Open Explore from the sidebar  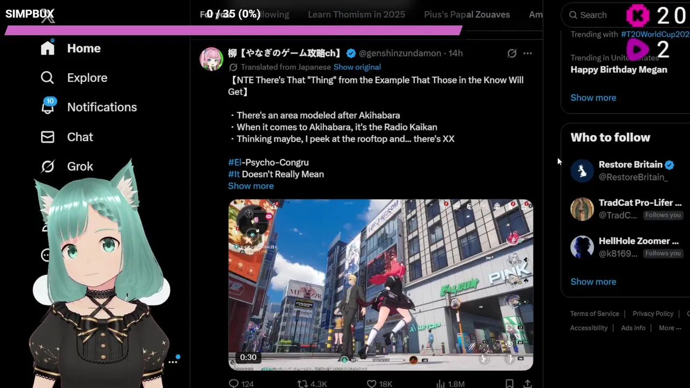click(74, 78)
